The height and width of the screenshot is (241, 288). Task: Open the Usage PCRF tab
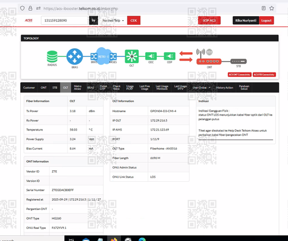click(x=130, y=87)
